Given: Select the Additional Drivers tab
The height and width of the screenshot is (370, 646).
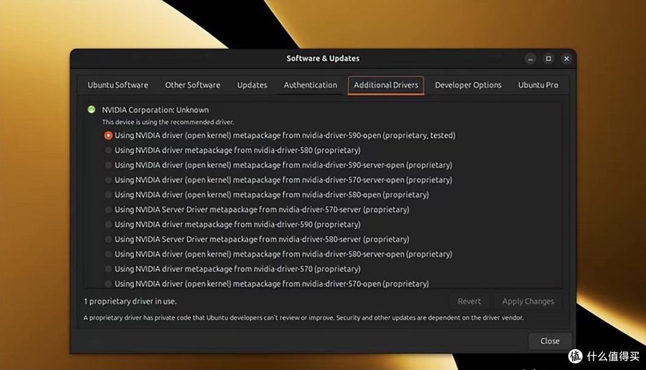Looking at the screenshot, I should pos(386,85).
